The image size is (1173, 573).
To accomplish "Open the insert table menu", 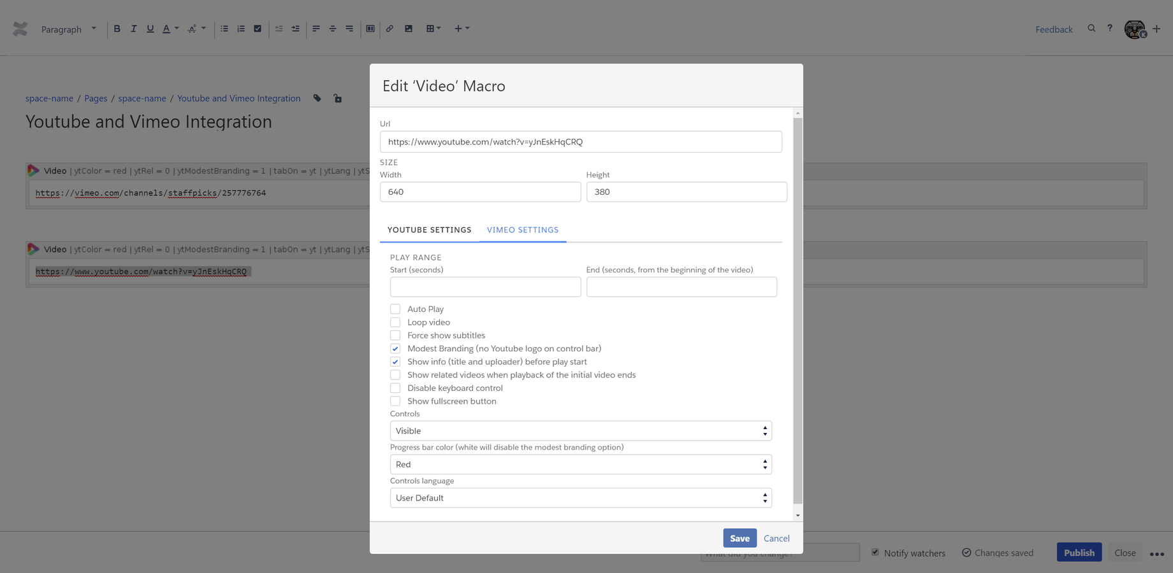I will [433, 29].
